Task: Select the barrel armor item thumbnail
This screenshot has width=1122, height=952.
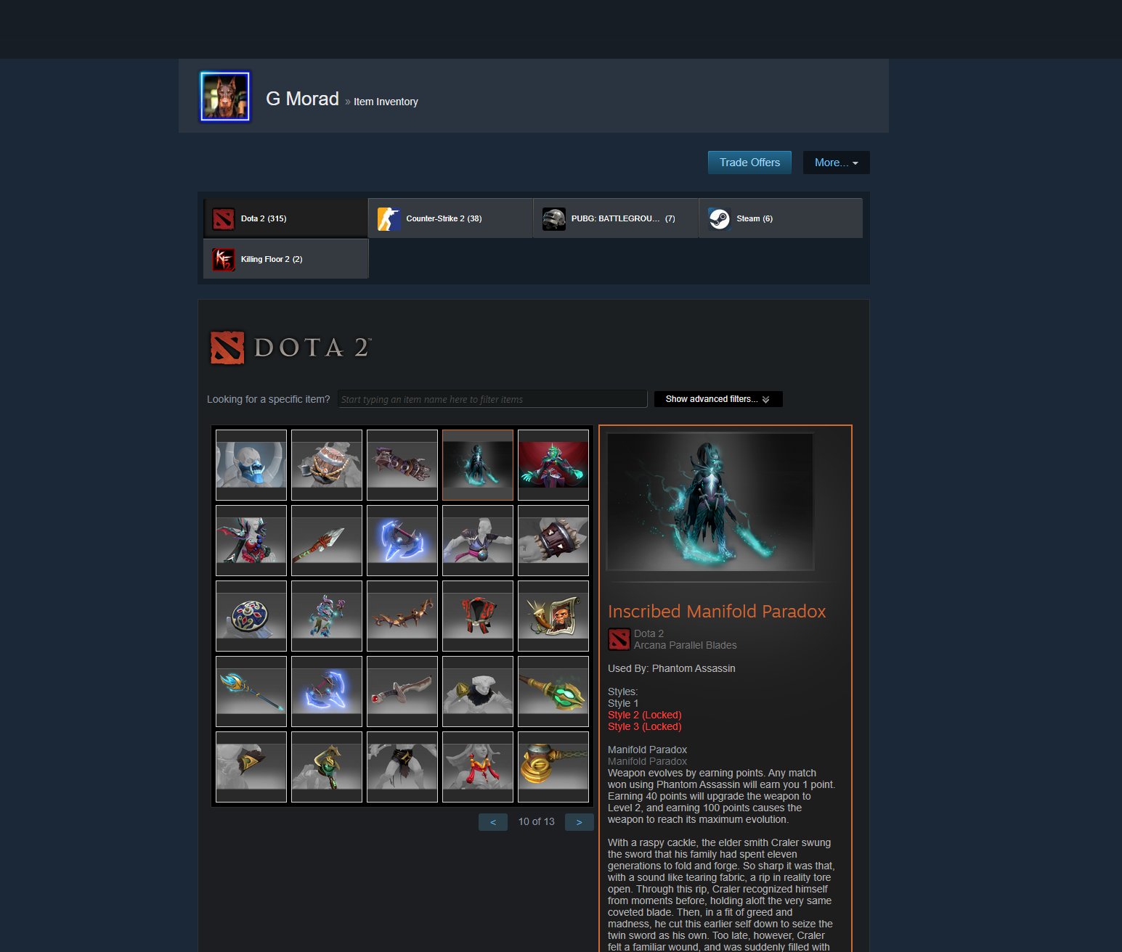Action: pyautogui.click(x=327, y=465)
